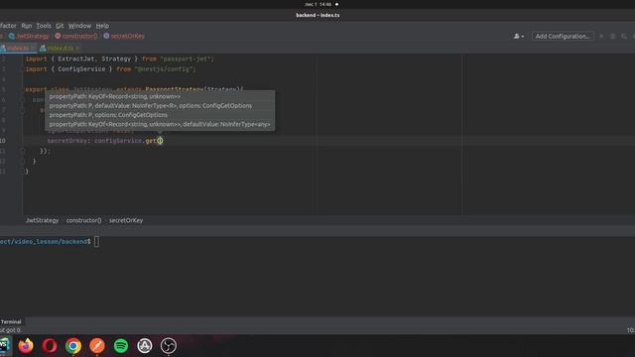The width and height of the screenshot is (635, 357).
Task: Focus the terminal prompt input
Action: [96, 242]
